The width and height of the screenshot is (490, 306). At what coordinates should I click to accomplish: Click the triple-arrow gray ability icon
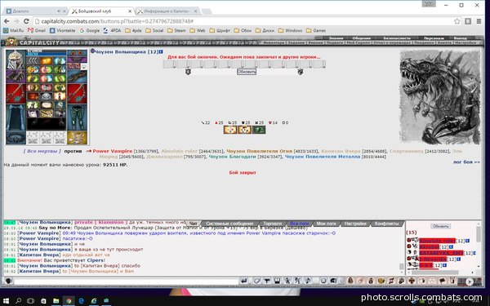tap(33, 60)
